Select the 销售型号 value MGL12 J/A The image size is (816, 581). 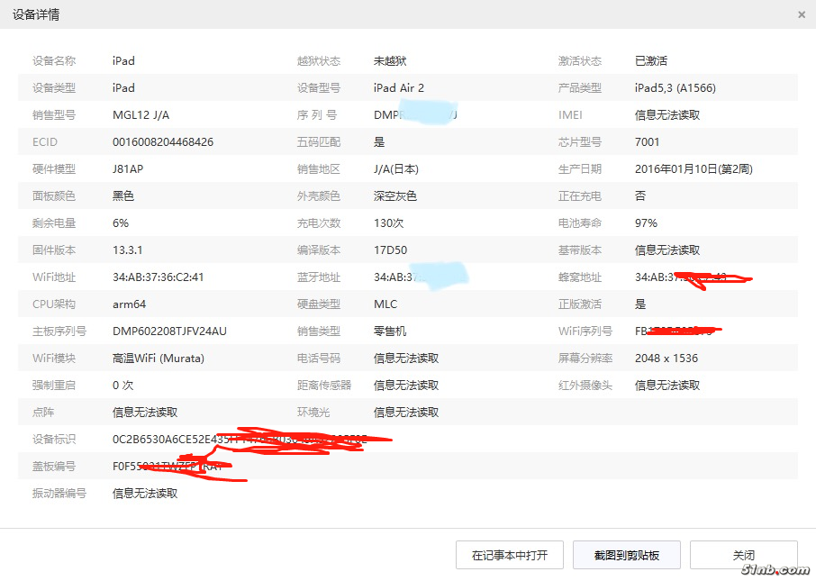point(141,115)
